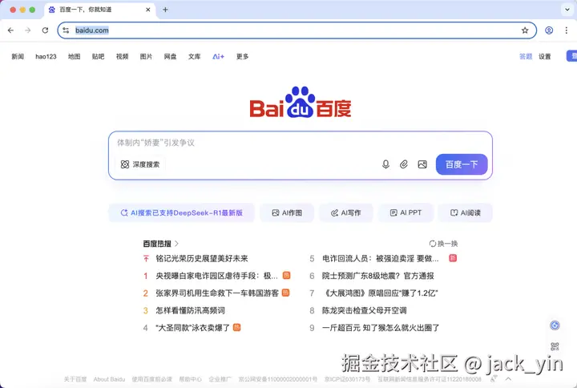Click the round blue floating assistant icon
This screenshot has height=388, width=577.
click(x=555, y=325)
